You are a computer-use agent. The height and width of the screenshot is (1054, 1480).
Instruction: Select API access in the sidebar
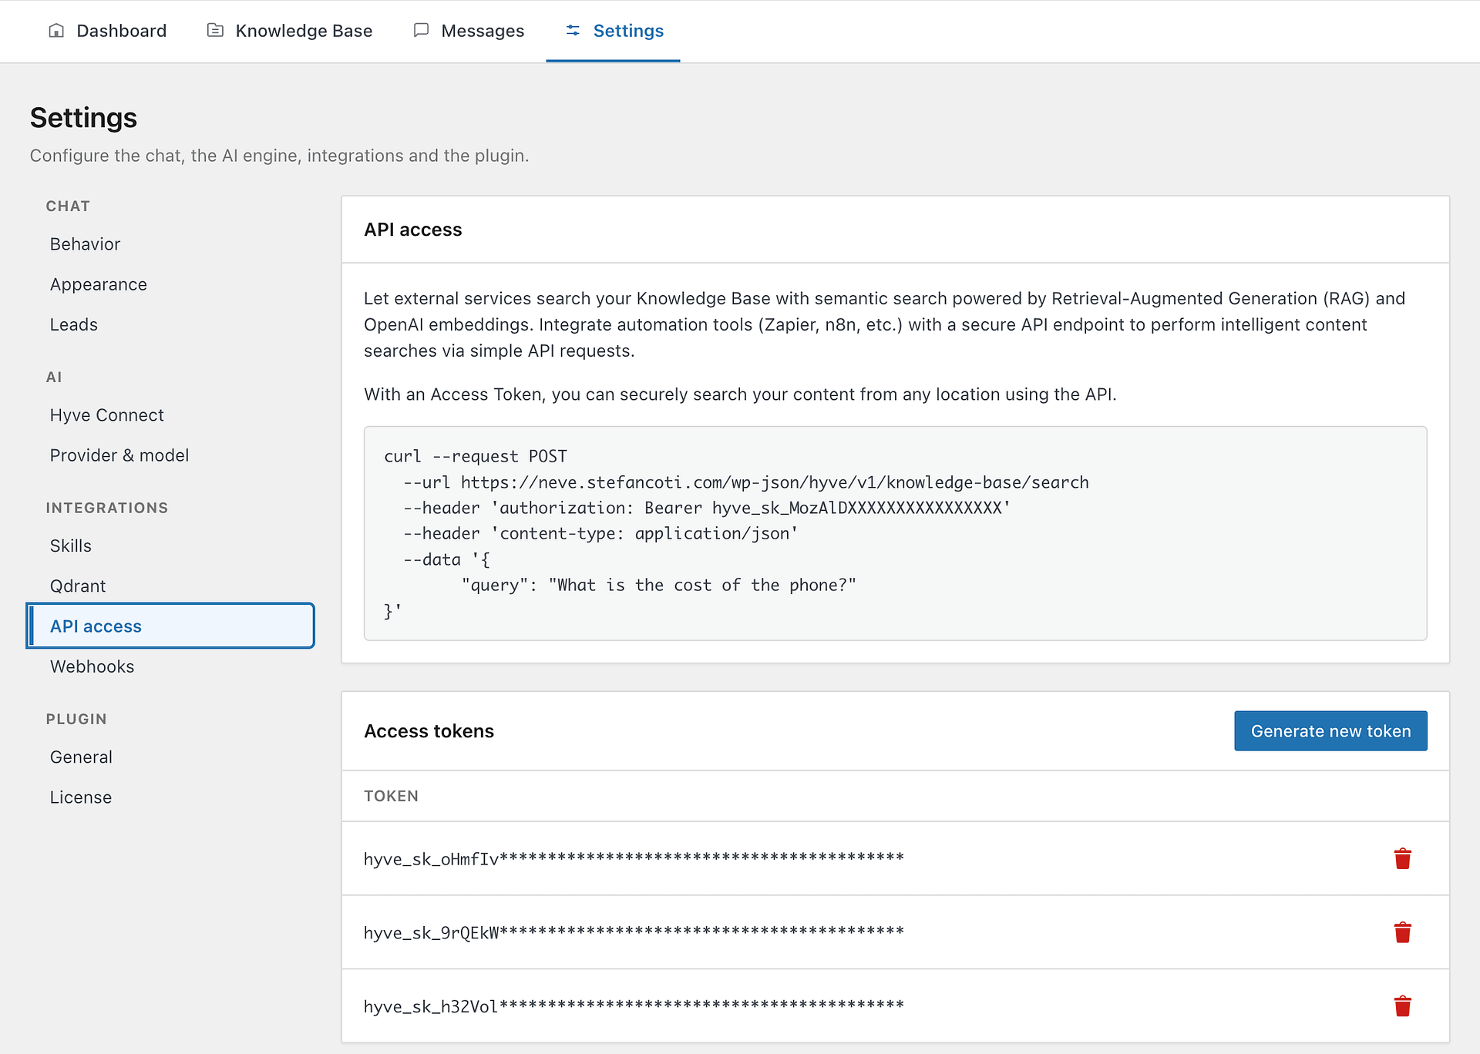click(x=170, y=626)
